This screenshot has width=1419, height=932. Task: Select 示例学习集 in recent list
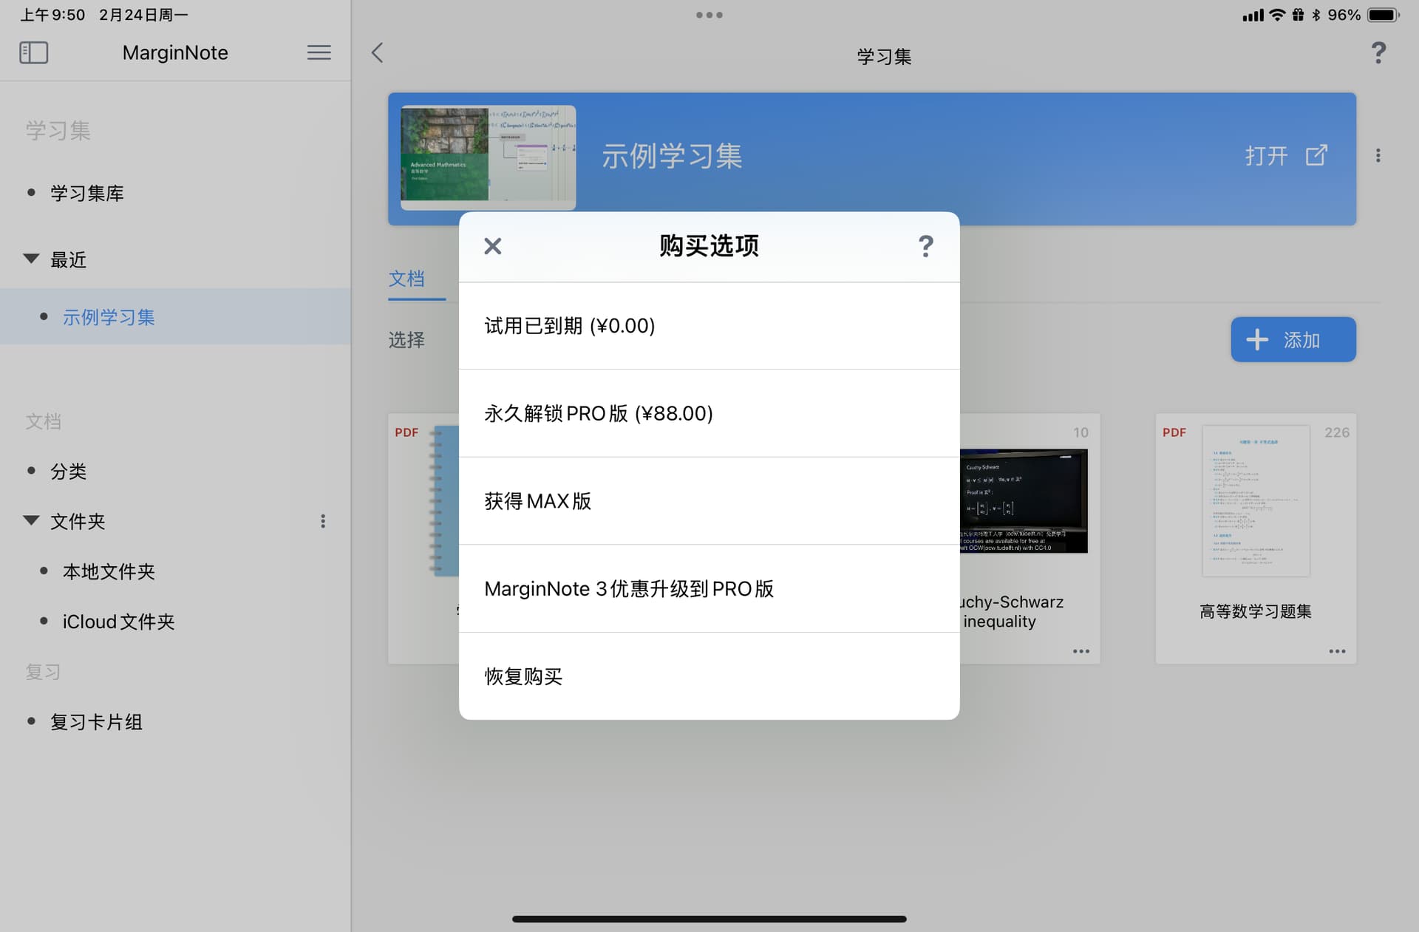(175, 316)
